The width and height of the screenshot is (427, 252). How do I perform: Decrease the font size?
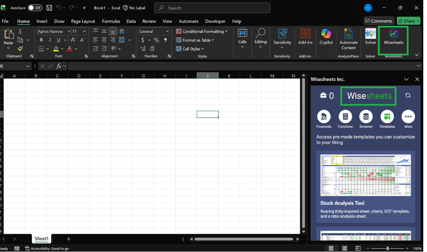(x=83, y=40)
